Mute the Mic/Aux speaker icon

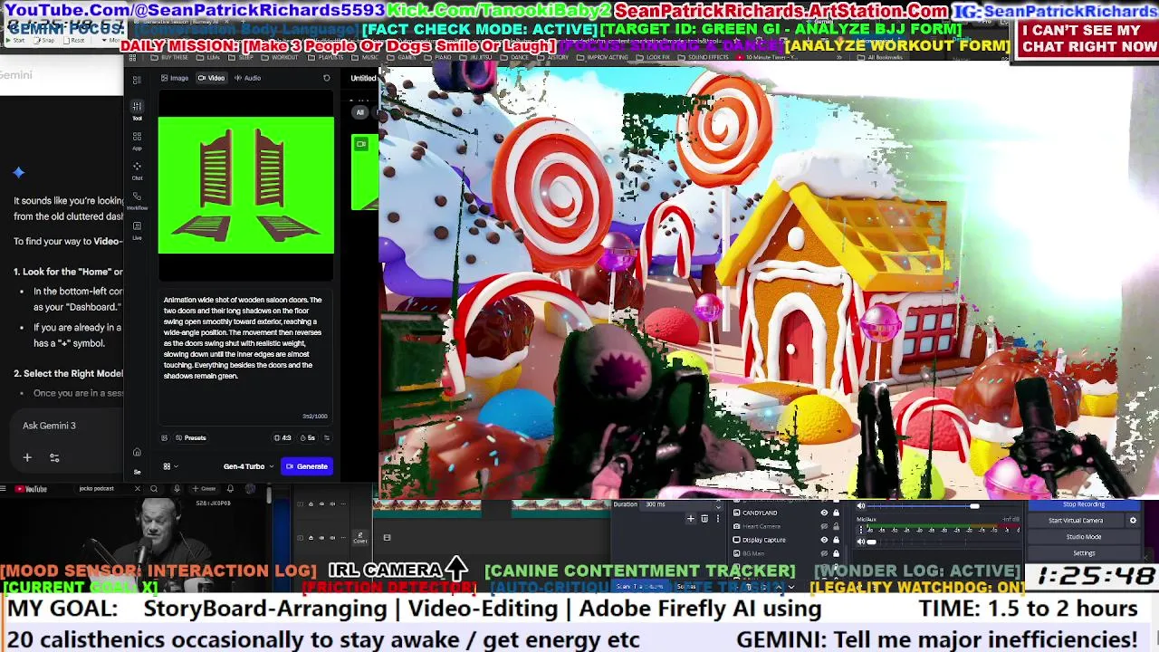(x=861, y=542)
